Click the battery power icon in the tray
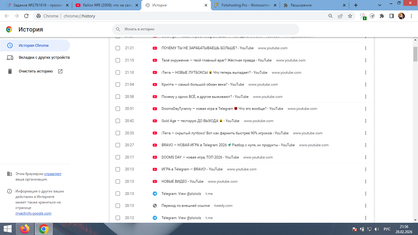The image size is (418, 235). 362,229
